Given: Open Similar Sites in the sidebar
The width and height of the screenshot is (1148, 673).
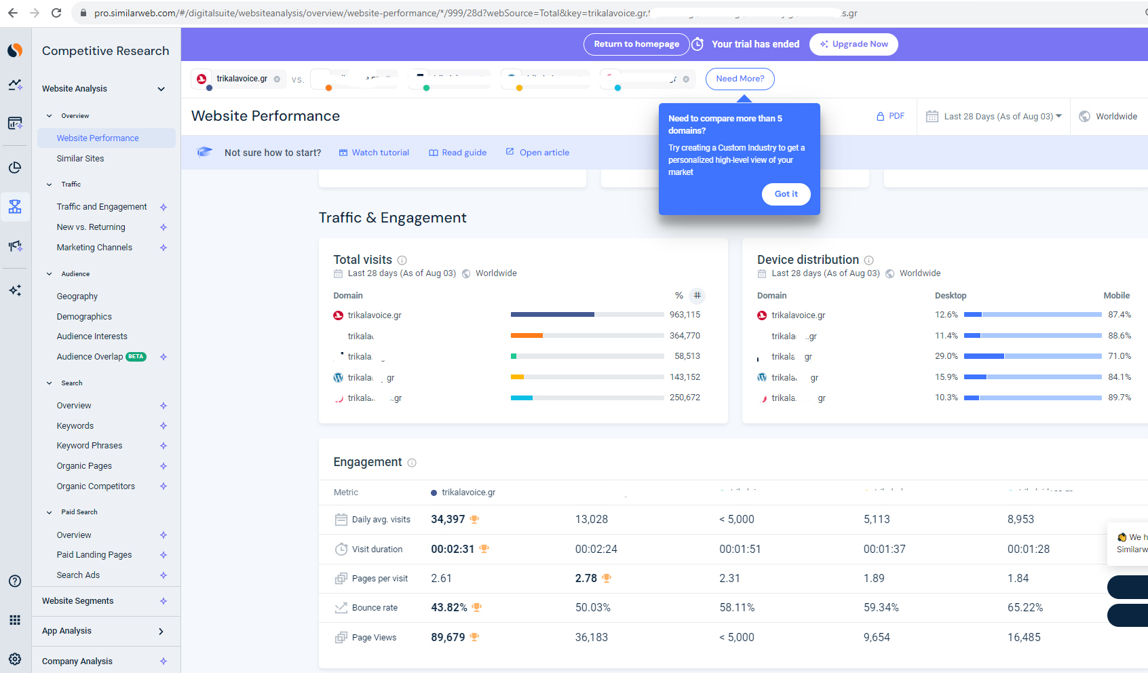Looking at the screenshot, I should [x=80, y=159].
